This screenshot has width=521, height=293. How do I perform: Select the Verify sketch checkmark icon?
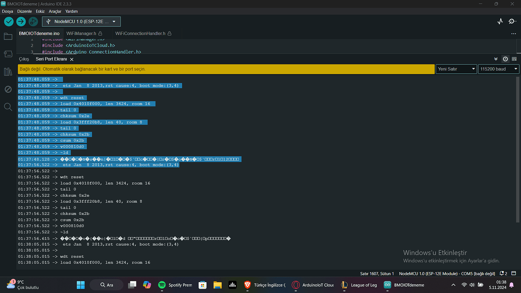(x=8, y=22)
